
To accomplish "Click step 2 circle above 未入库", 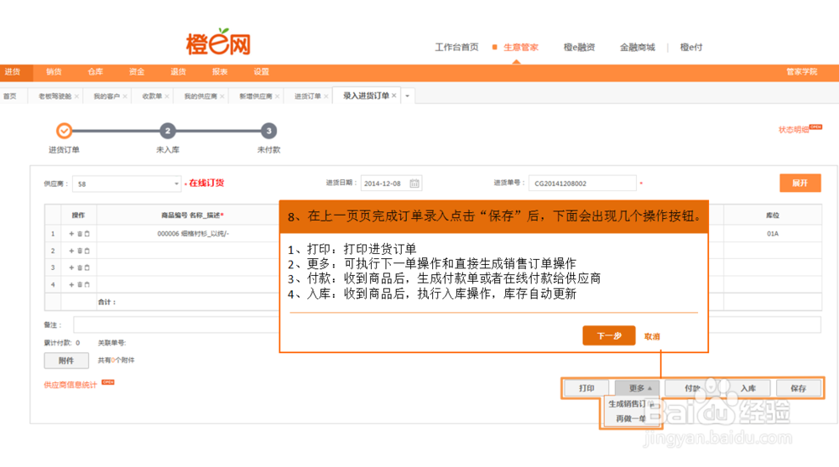I will point(168,131).
